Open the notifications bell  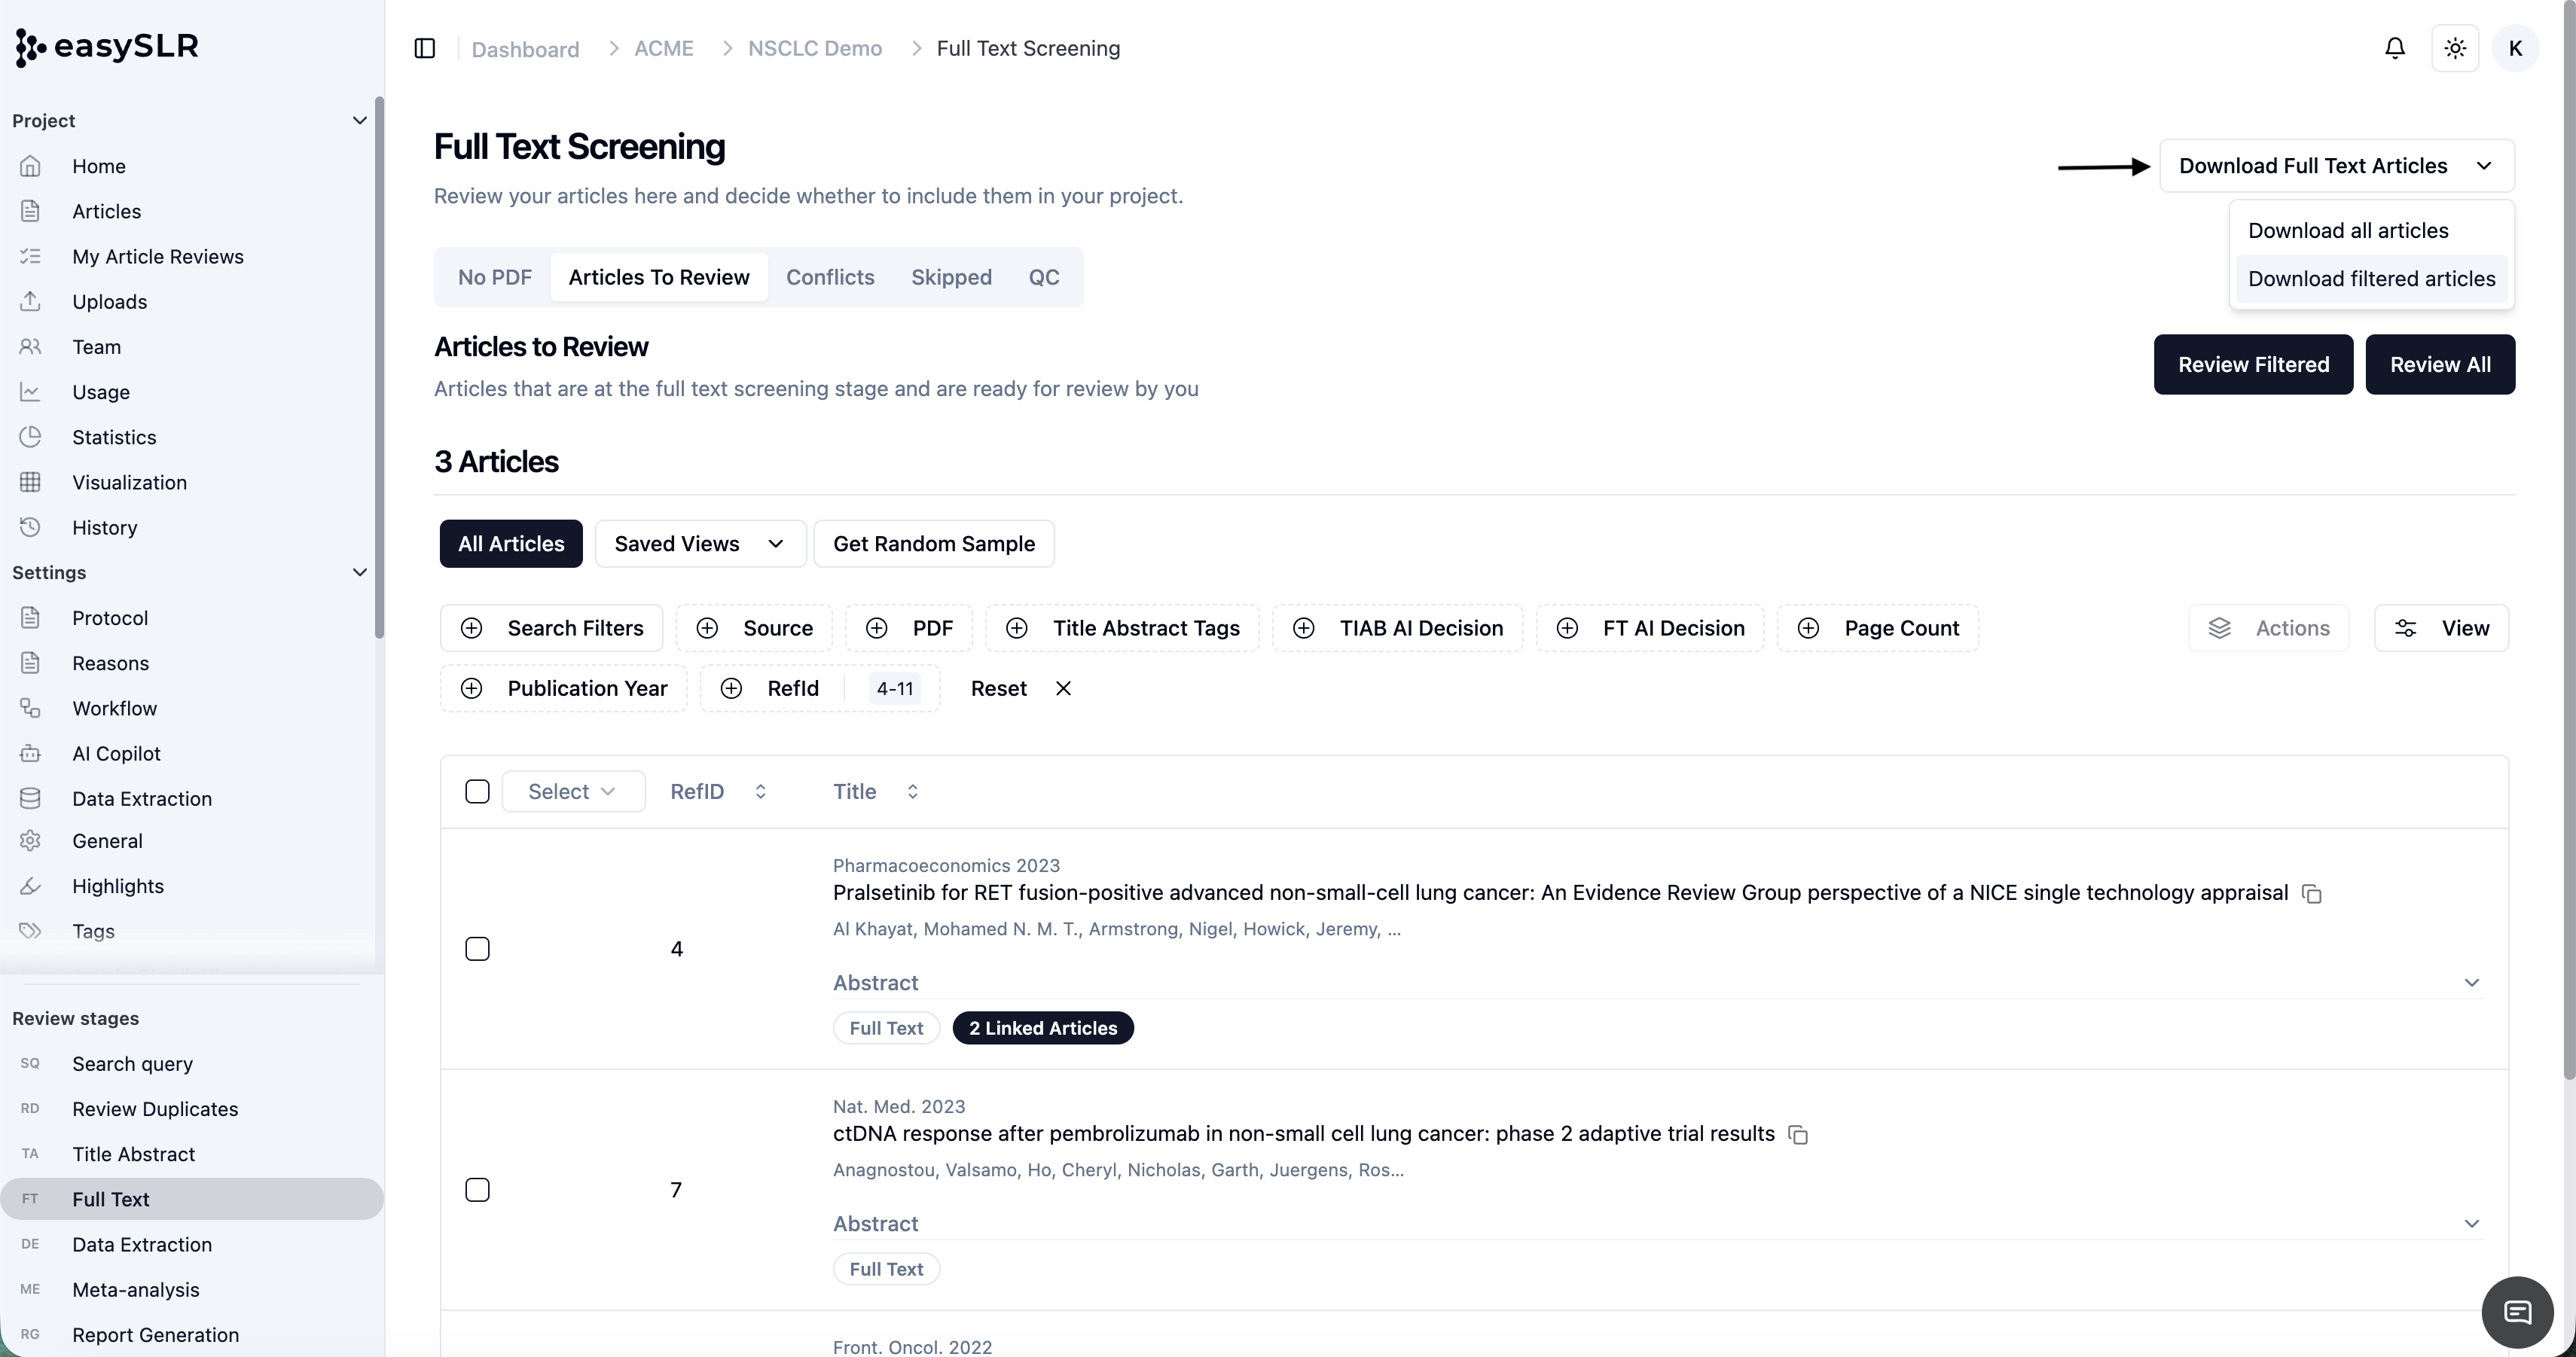point(2394,48)
